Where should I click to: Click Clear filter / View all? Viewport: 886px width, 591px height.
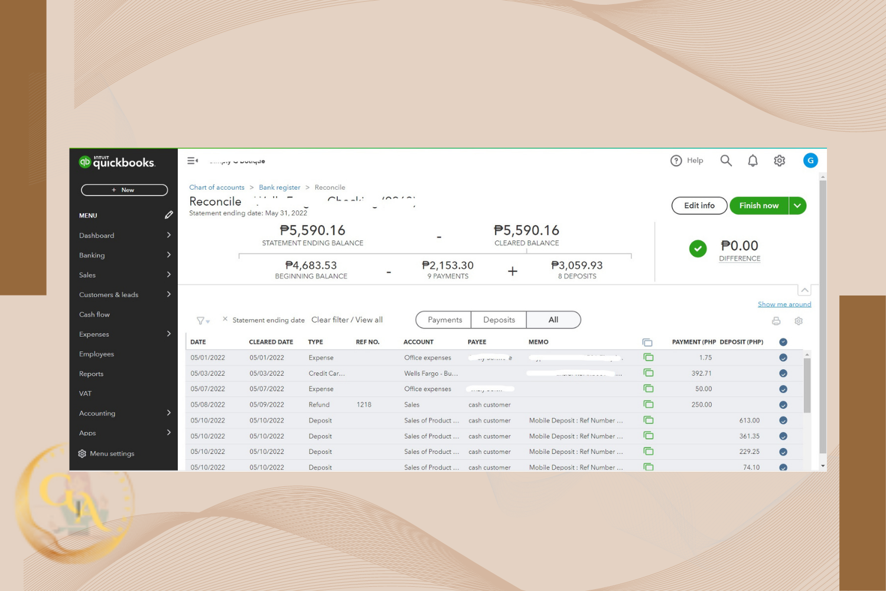347,320
